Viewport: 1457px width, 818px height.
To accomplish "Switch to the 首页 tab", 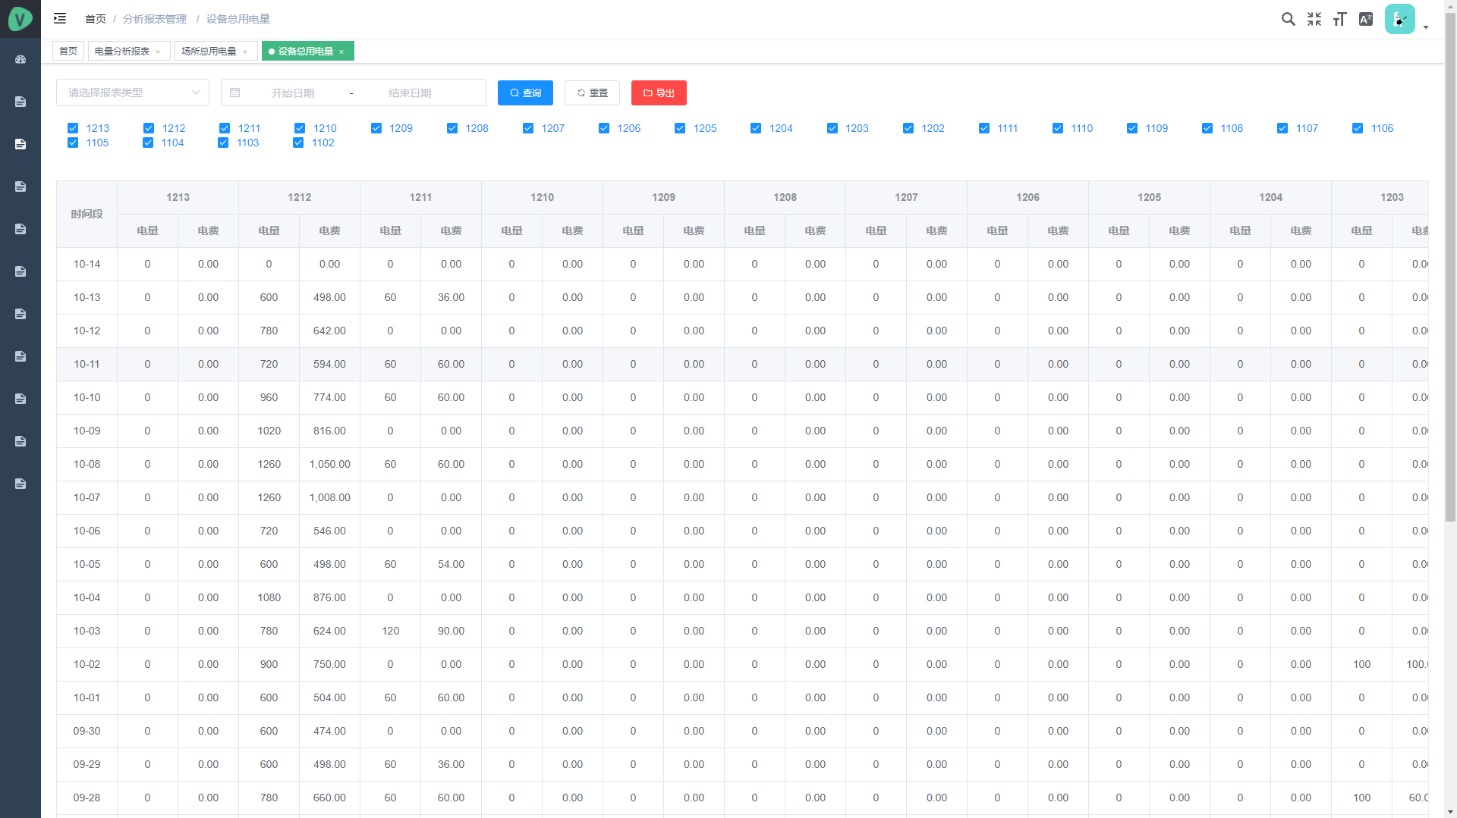I will (x=68, y=51).
